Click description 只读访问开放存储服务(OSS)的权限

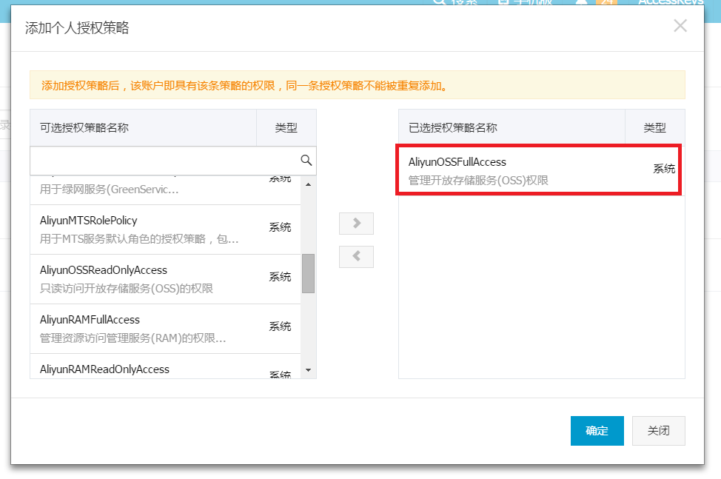pyautogui.click(x=127, y=288)
